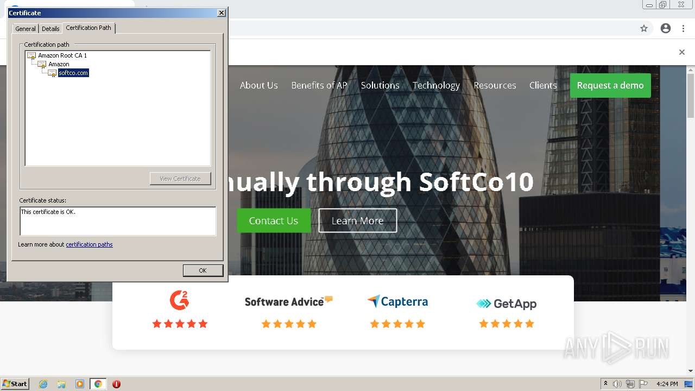Open the Technology menu

(436, 85)
